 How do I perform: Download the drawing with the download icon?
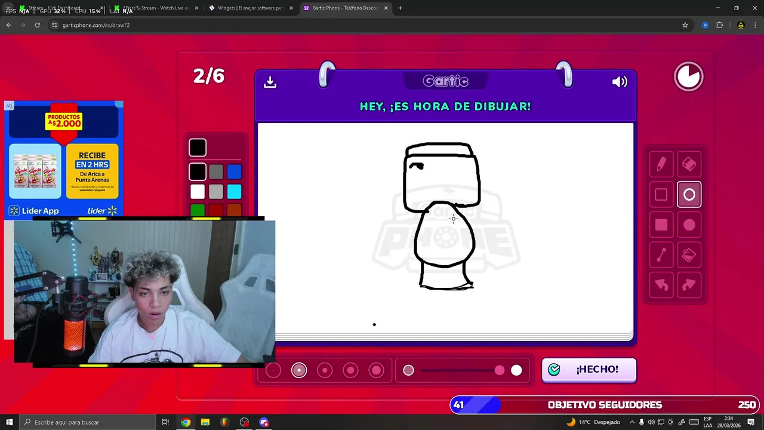point(270,82)
